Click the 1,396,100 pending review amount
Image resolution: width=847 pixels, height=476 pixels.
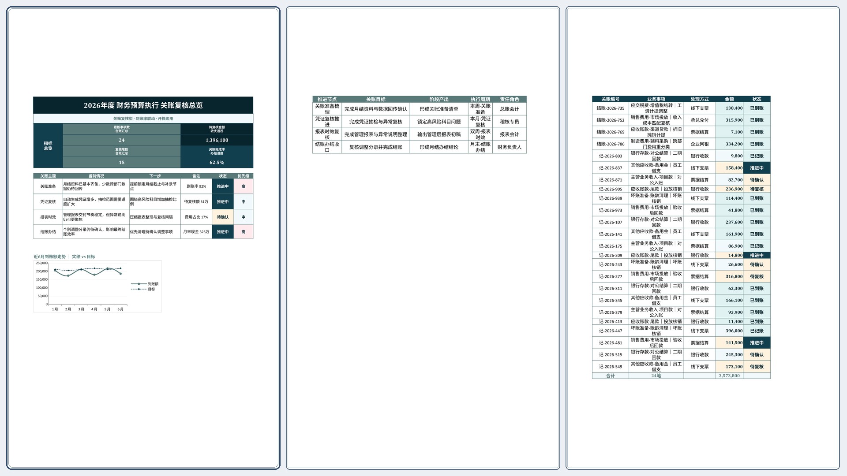click(217, 140)
